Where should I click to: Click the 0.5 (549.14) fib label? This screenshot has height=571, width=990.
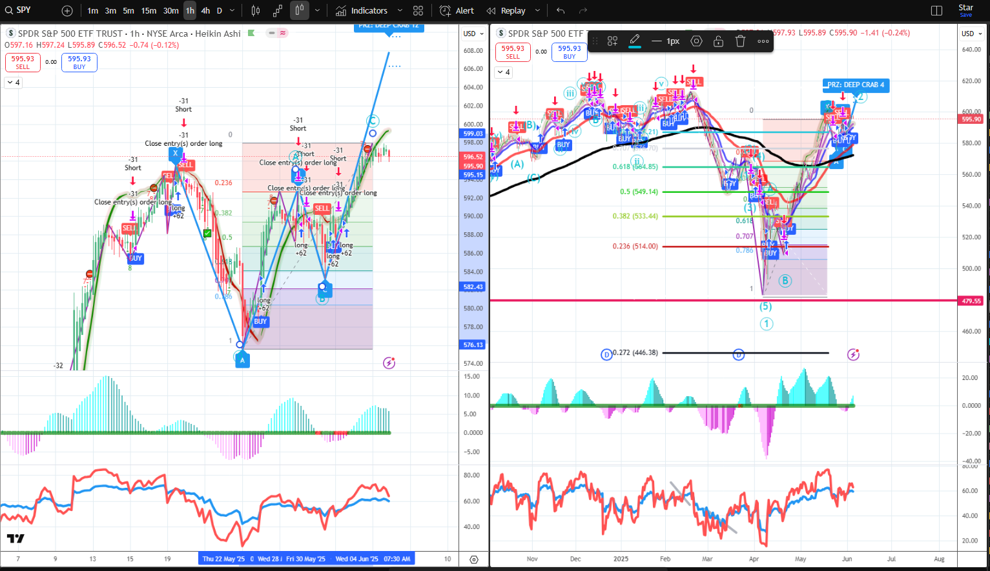pyautogui.click(x=639, y=192)
